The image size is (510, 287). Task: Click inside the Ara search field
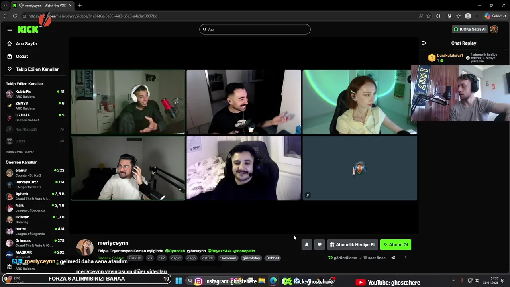point(255,29)
